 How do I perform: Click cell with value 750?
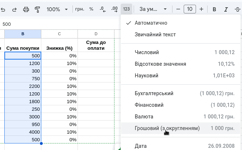(23, 79)
